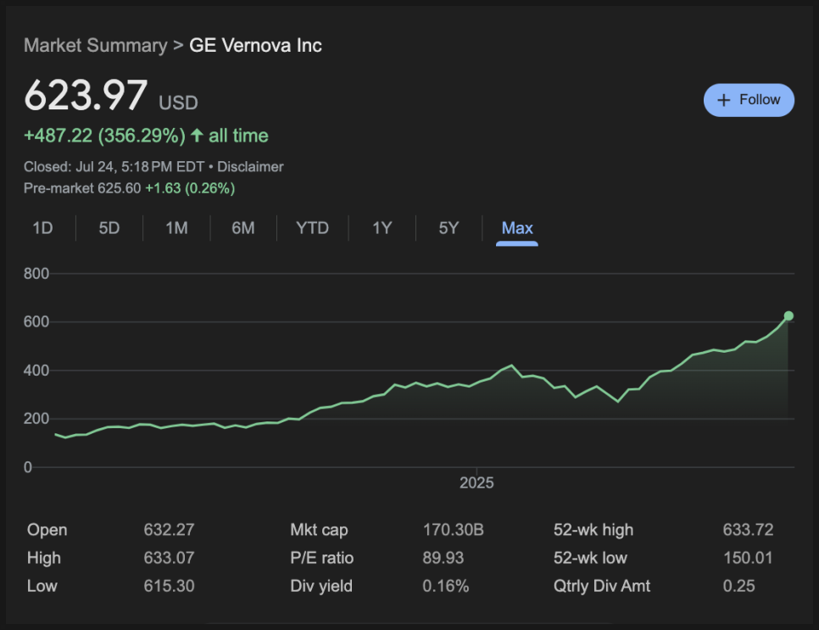Screen dimensions: 819x630
Task: Click the Open value 632.27
Action: [x=170, y=530]
